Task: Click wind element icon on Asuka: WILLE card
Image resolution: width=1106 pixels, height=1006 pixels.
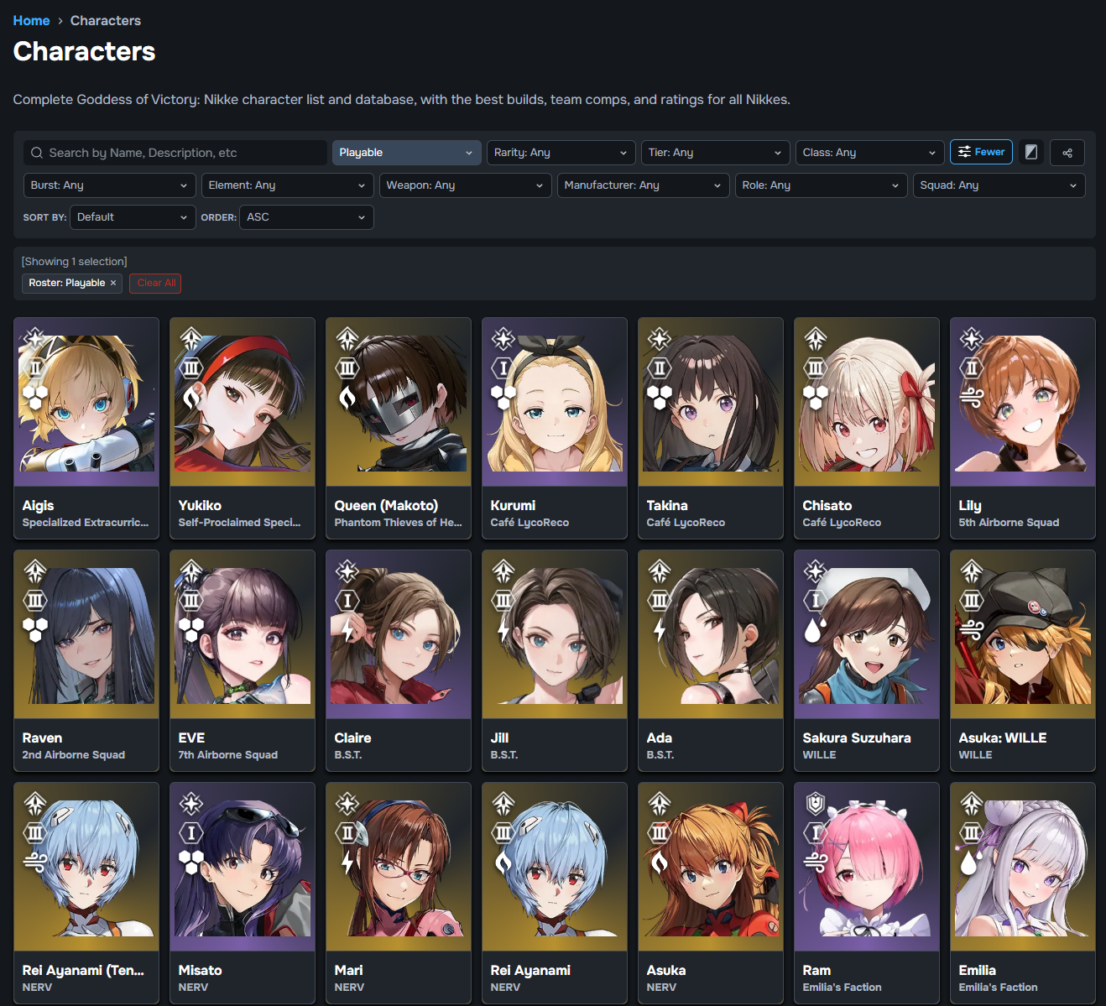Action: click(x=972, y=628)
